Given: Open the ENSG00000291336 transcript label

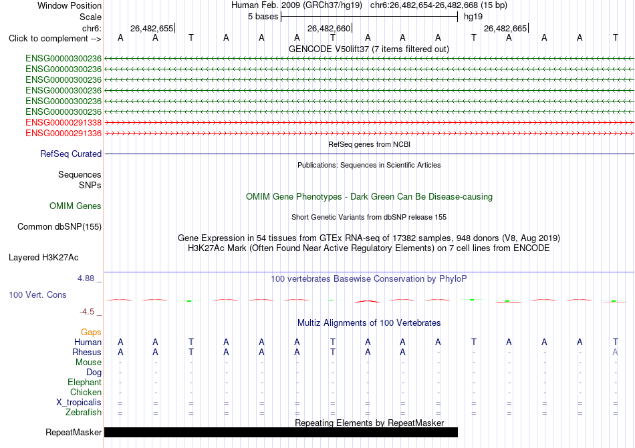Looking at the screenshot, I should tap(63, 134).
